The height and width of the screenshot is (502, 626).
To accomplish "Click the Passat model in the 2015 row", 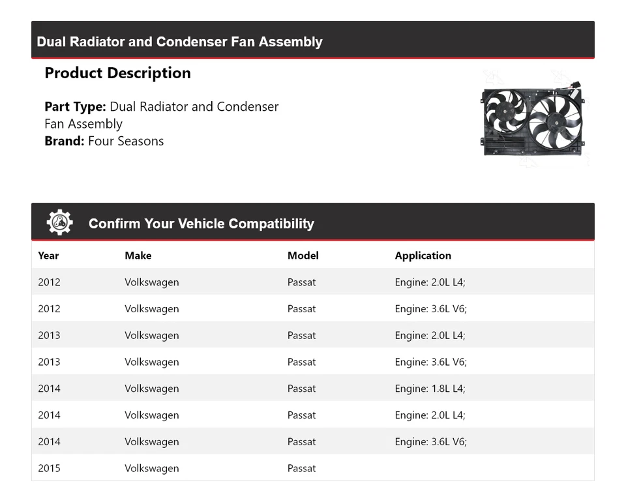I will pos(301,468).
